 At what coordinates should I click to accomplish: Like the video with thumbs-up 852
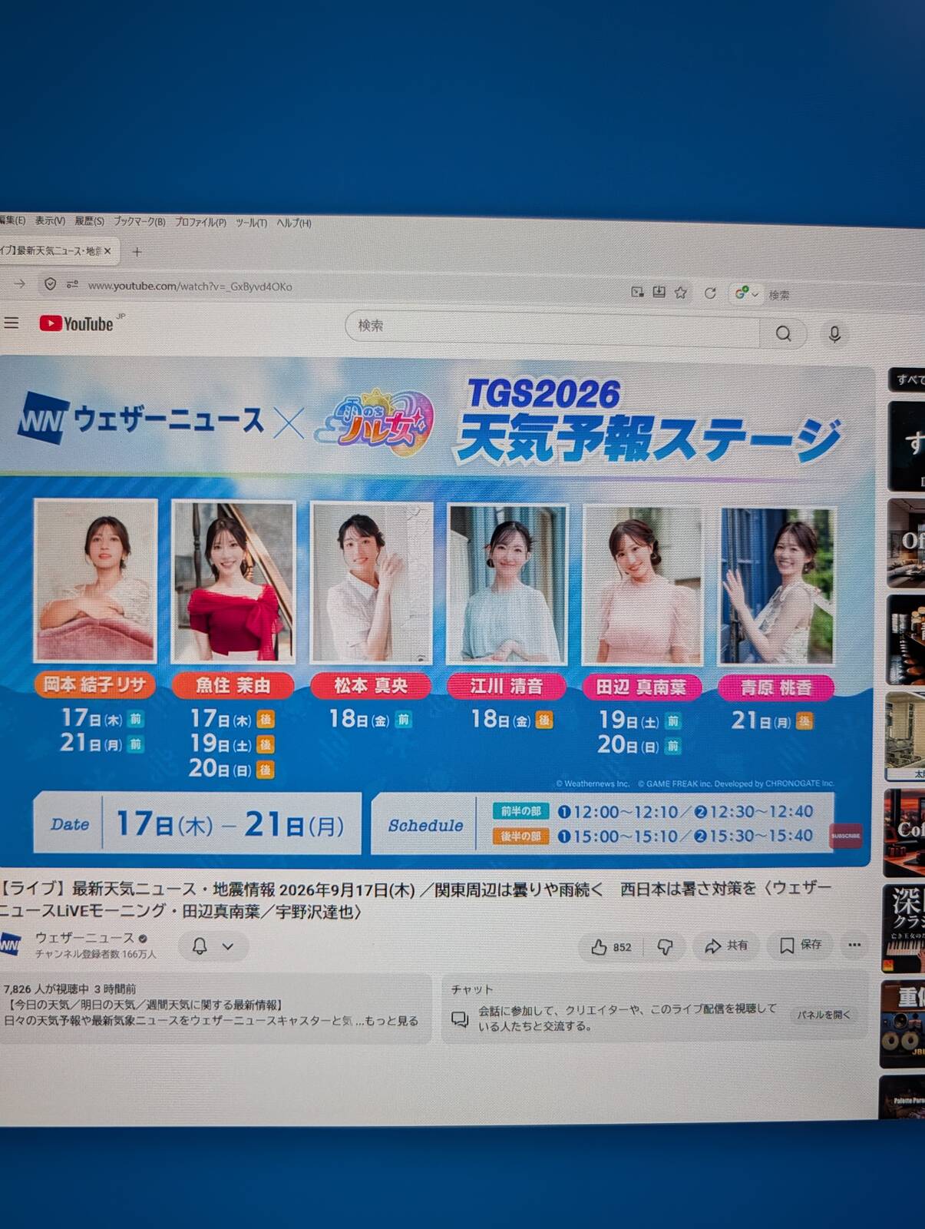pos(612,947)
